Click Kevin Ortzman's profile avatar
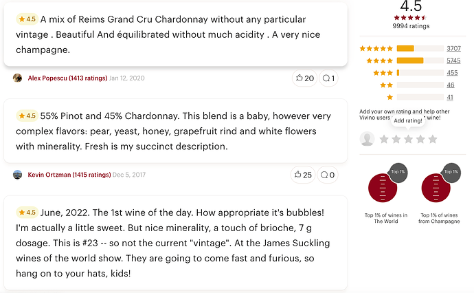Image resolution: width=474 pixels, height=293 pixels. click(x=18, y=175)
